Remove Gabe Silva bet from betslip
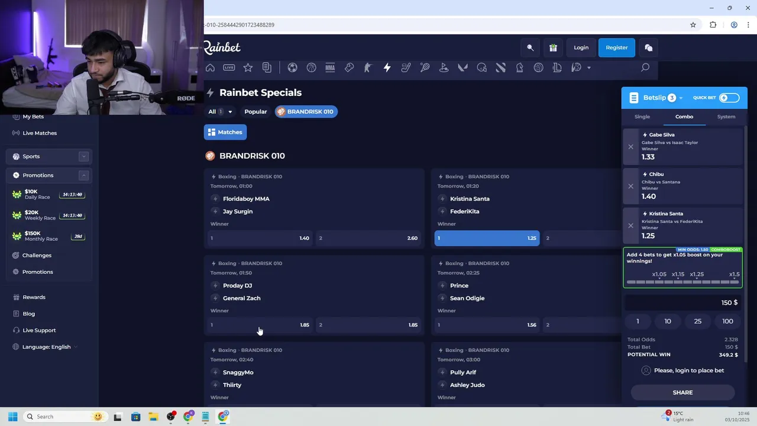 630,147
